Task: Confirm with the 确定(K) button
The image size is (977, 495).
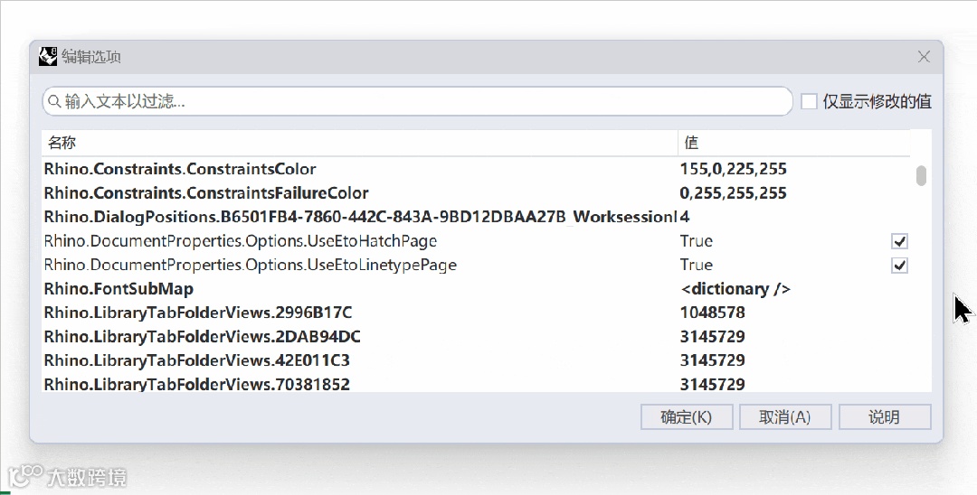Action: [687, 417]
